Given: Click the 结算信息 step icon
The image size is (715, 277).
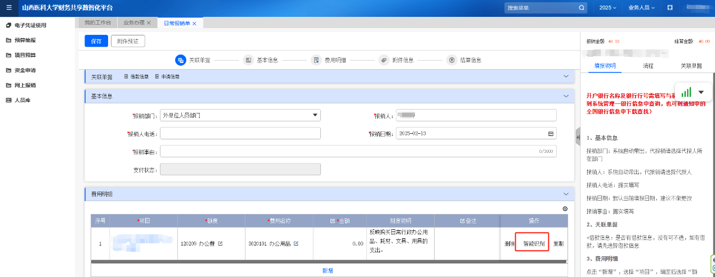Looking at the screenshot, I should [x=451, y=60].
